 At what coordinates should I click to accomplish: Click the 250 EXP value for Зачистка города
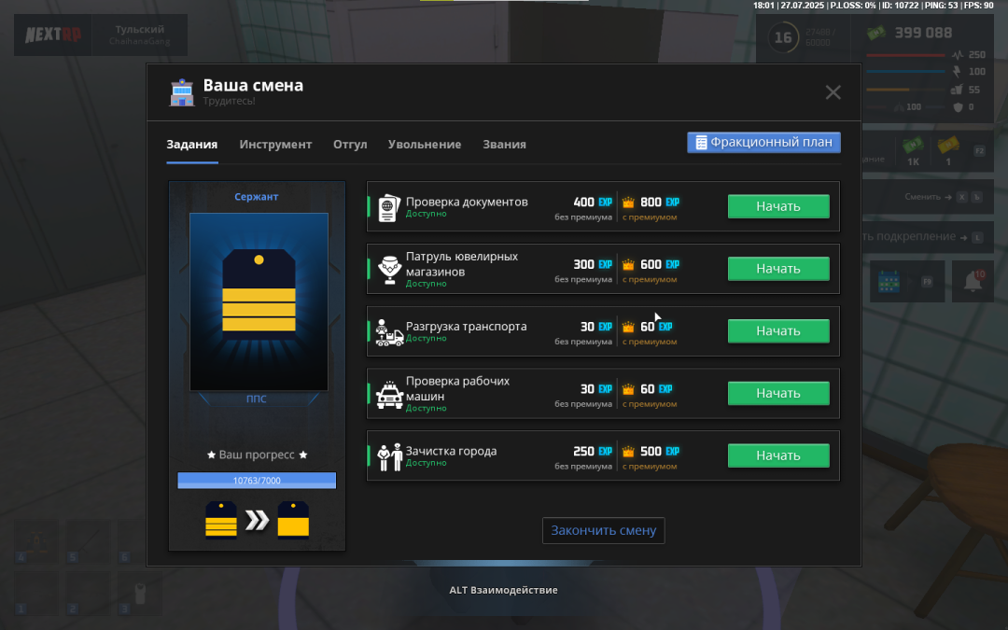tap(592, 452)
